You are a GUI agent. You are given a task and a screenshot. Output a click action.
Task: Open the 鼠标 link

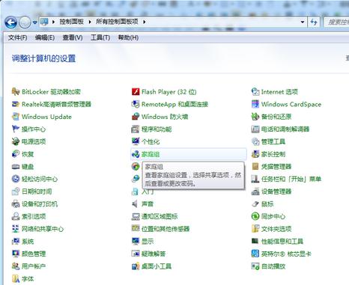coord(267,204)
